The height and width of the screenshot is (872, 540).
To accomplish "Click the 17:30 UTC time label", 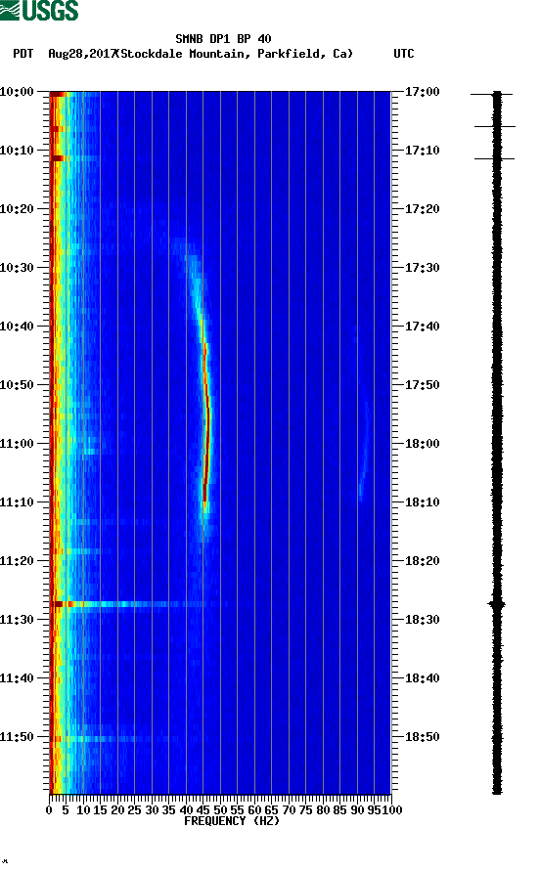I will click(422, 268).
